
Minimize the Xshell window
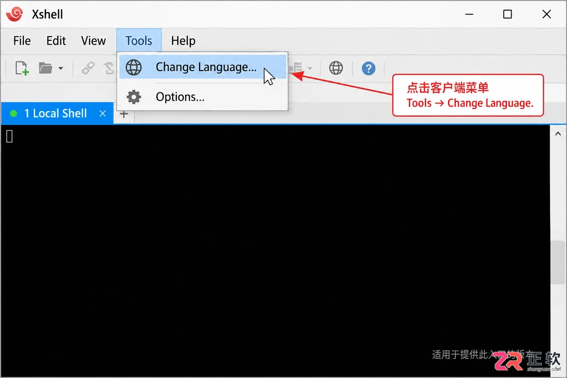tap(469, 14)
